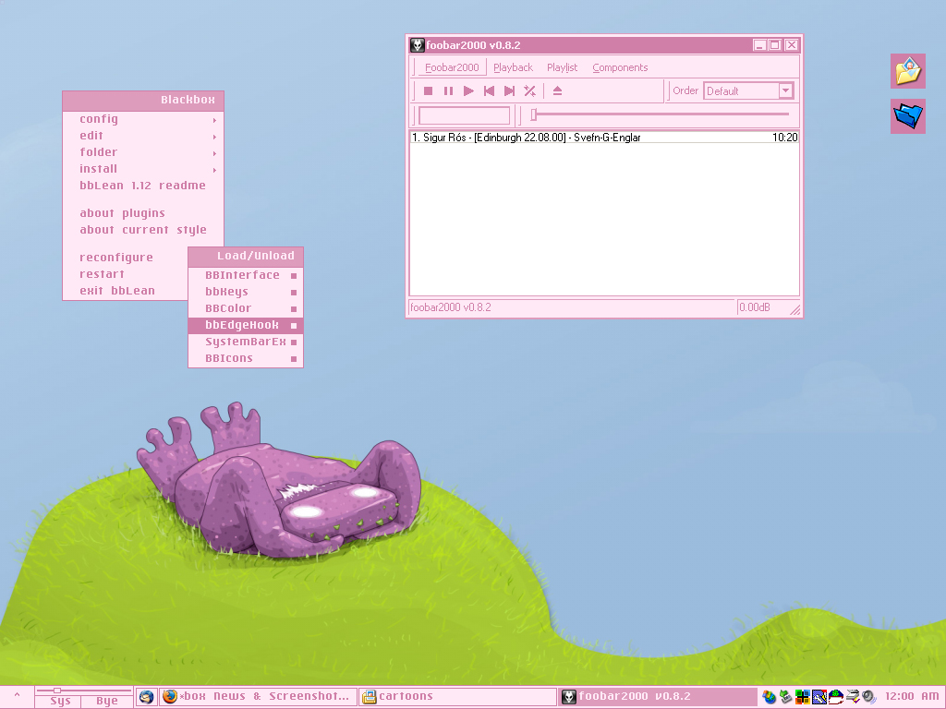Select the Sigur Rós Svefn-G-Englar playlist entry

[604, 138]
